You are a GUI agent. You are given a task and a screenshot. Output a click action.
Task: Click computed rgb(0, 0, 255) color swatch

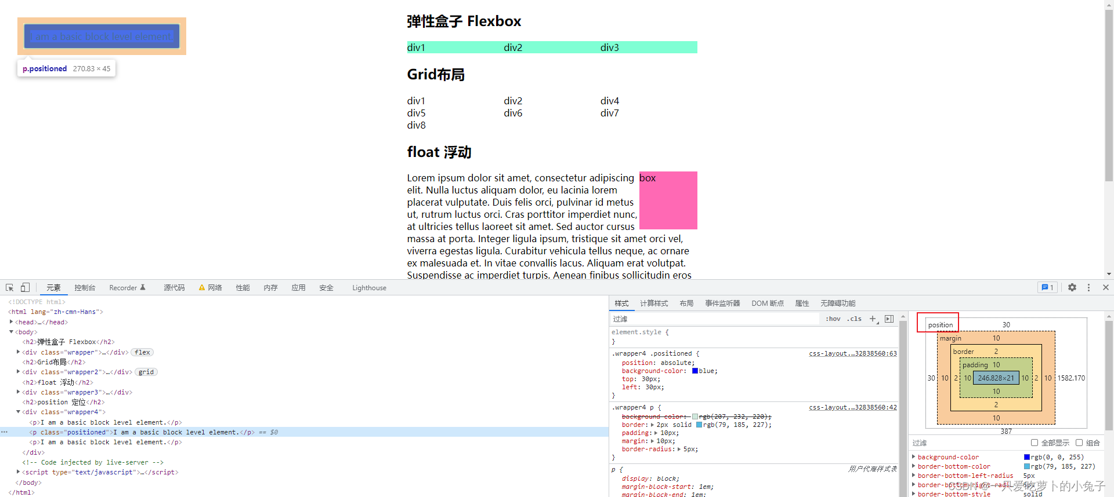coord(1027,457)
